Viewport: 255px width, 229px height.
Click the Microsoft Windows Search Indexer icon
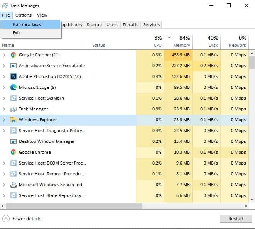(x=14, y=185)
